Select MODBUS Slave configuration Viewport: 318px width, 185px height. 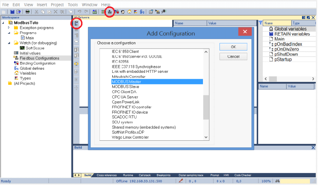point(126,87)
